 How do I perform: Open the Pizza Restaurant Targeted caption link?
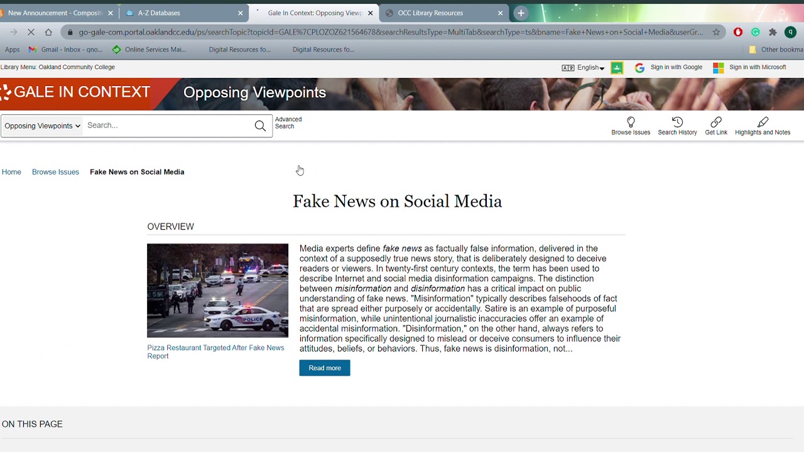215,352
